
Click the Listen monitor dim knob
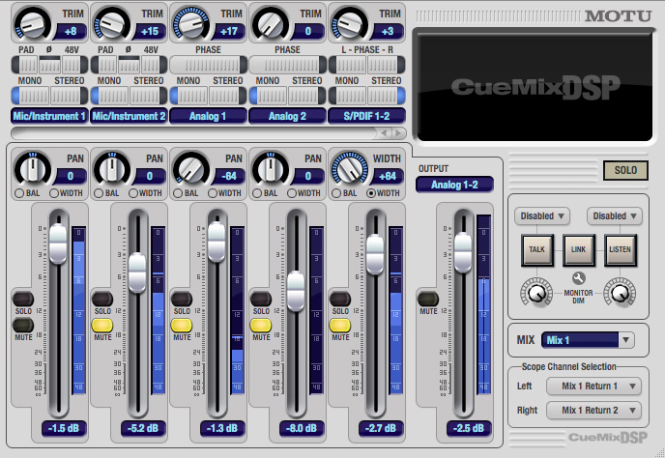[x=618, y=289]
